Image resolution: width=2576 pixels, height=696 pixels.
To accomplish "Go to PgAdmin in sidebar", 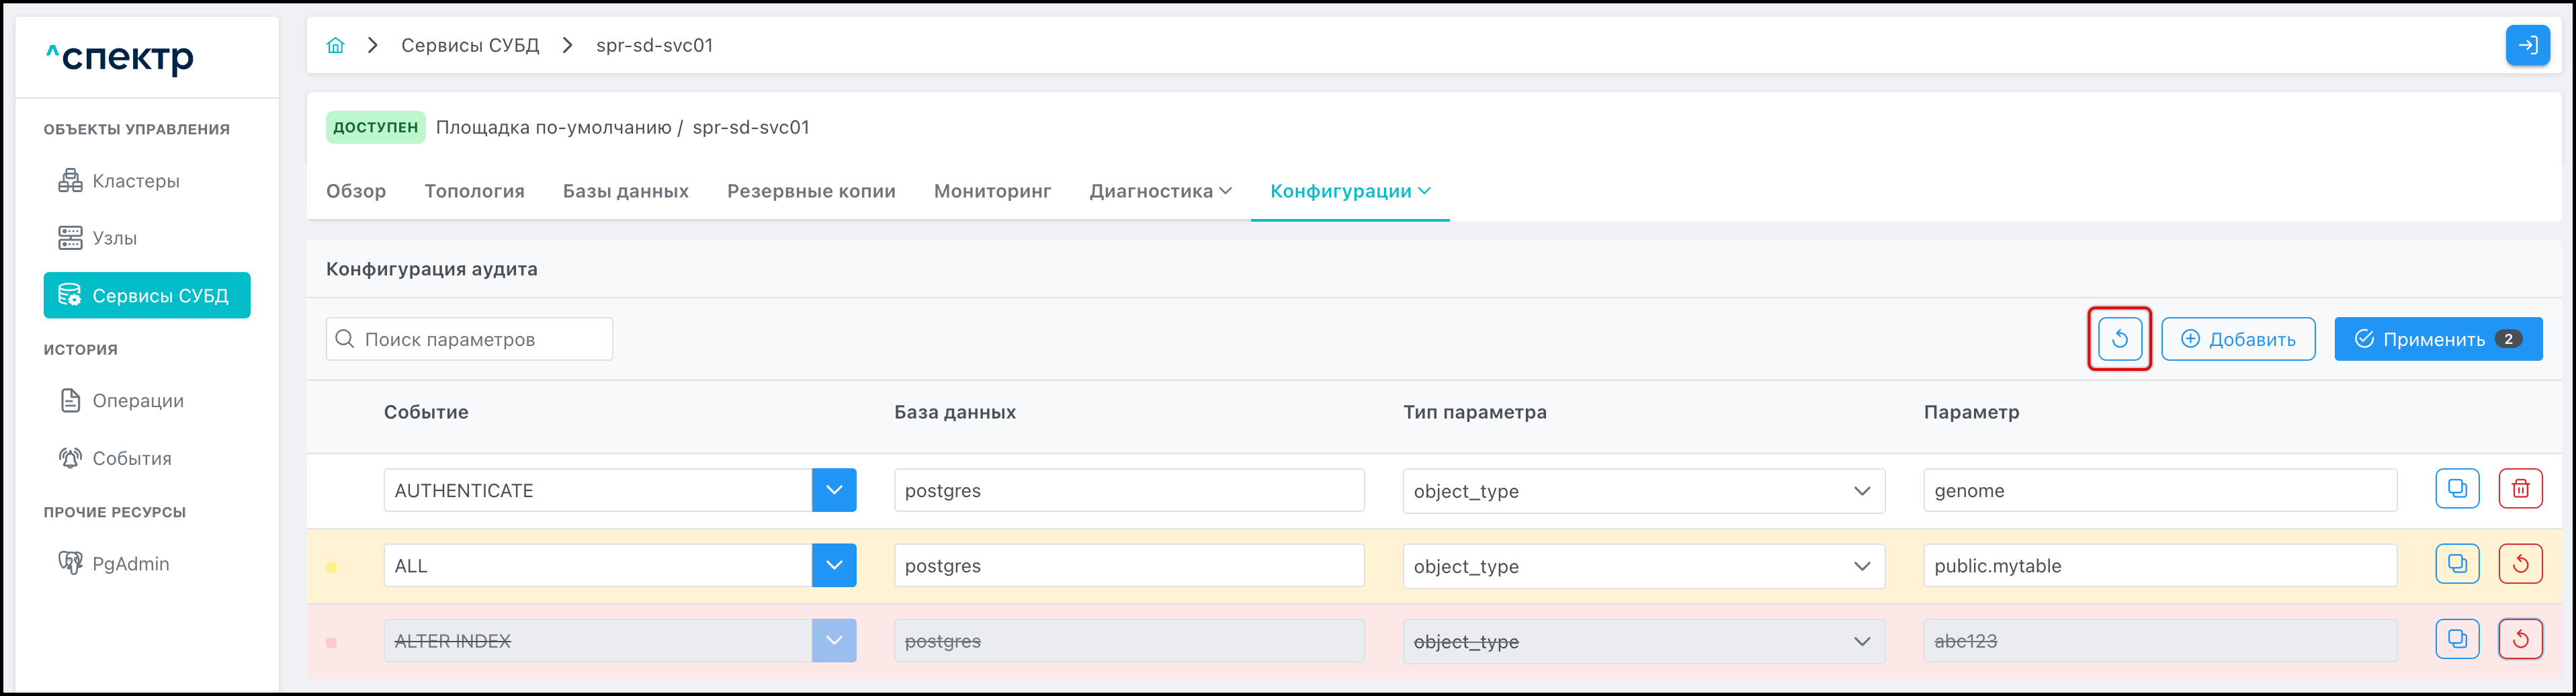I will coord(130,564).
